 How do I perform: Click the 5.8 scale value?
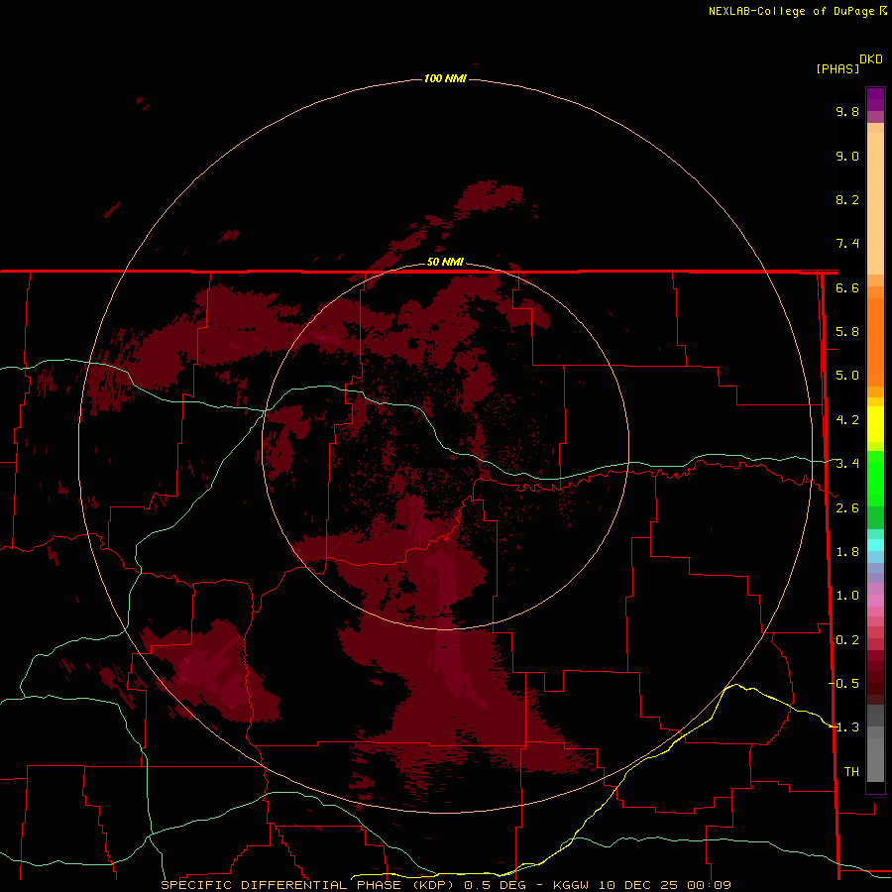tap(847, 332)
